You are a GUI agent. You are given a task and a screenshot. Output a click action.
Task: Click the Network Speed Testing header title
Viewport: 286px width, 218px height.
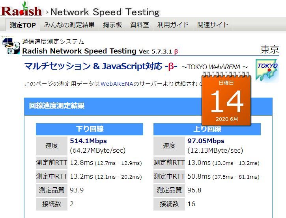click(105, 12)
